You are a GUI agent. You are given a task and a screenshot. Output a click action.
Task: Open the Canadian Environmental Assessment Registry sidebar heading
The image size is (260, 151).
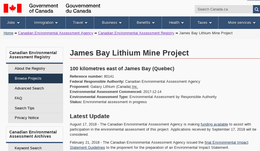(34, 55)
